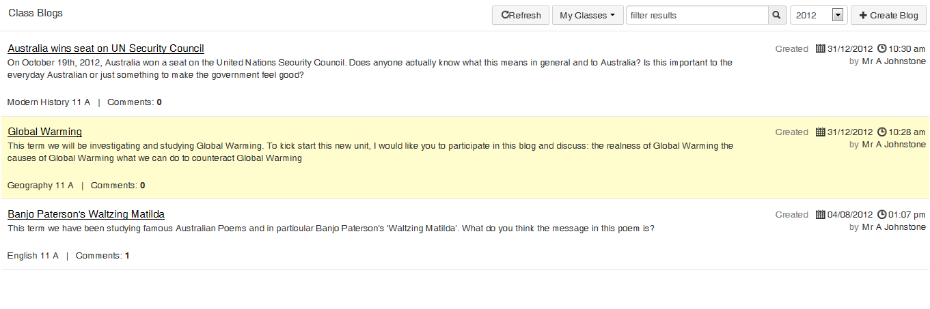Create a new blog
Screen dimensions: 930x309
tap(888, 15)
